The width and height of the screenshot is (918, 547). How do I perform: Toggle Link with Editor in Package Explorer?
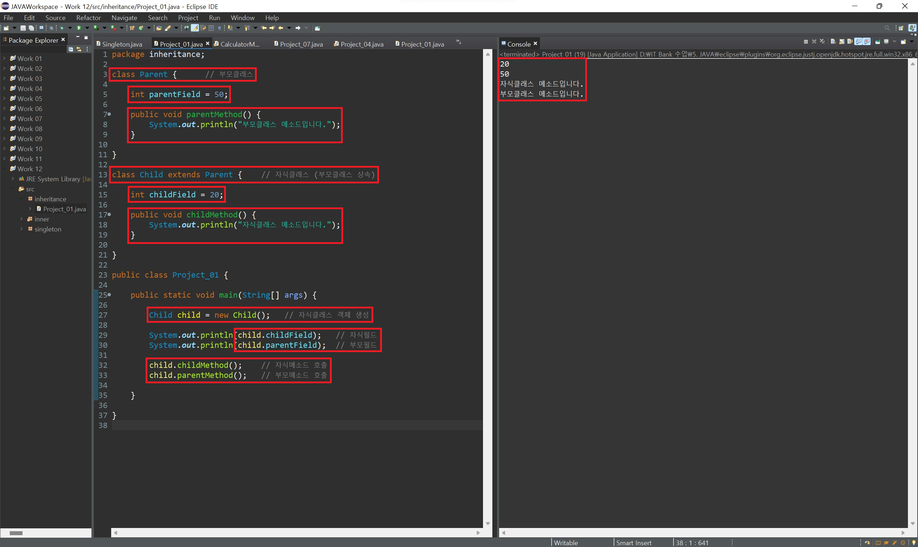[x=79, y=49]
